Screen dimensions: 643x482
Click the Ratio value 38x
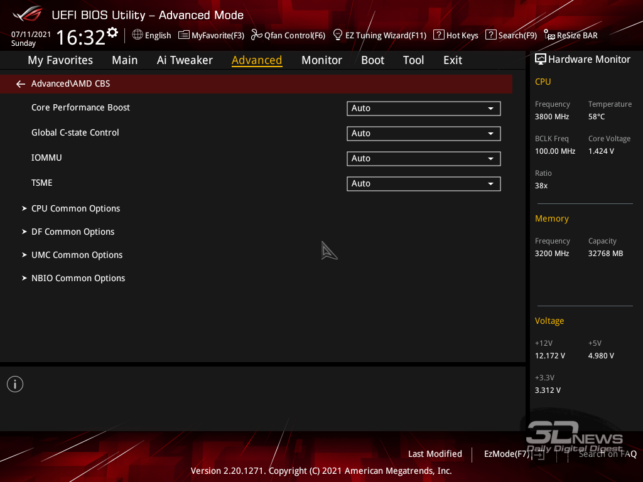point(541,186)
